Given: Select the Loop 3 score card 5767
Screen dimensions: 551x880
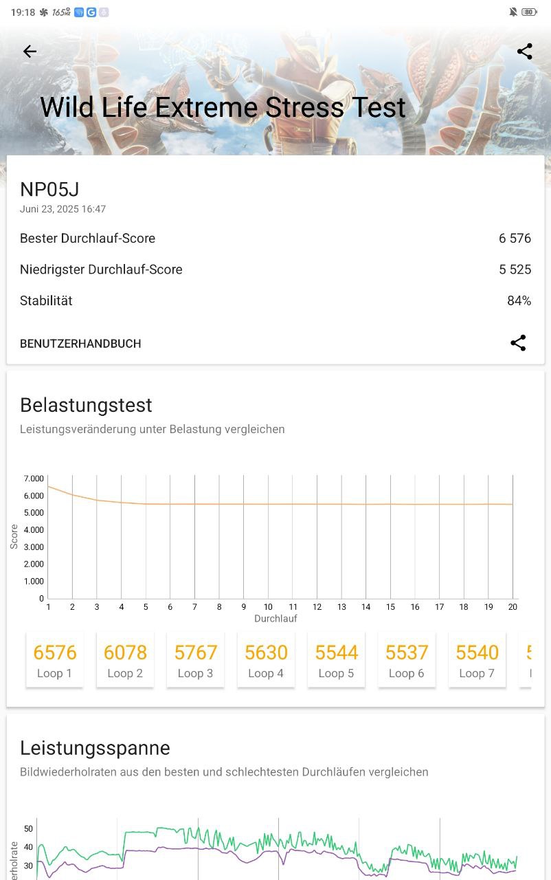Looking at the screenshot, I should [x=196, y=660].
